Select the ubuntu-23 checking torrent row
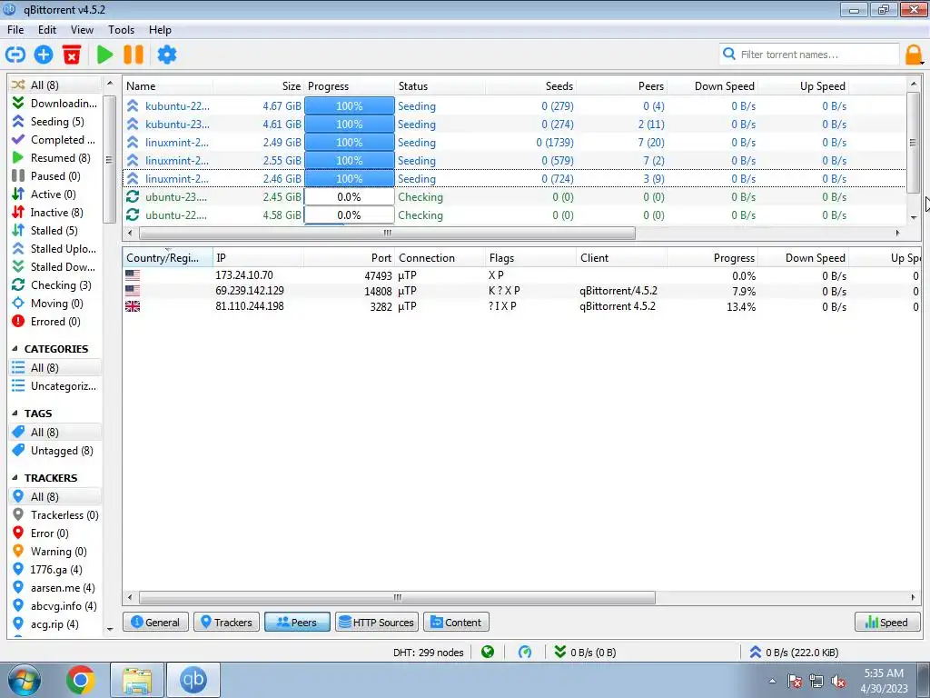This screenshot has width=930, height=698. pyautogui.click(x=514, y=197)
